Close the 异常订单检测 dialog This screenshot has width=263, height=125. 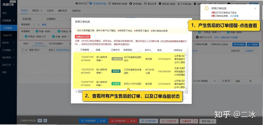[188, 22]
